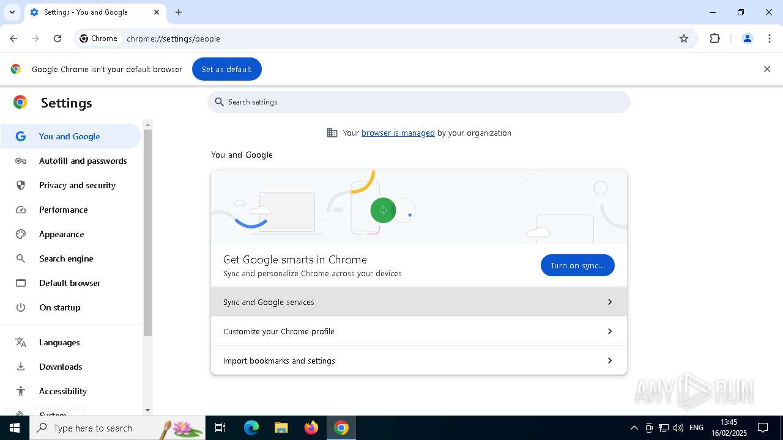Click the Search settings field
This screenshot has height=440, width=783.
[x=419, y=102]
